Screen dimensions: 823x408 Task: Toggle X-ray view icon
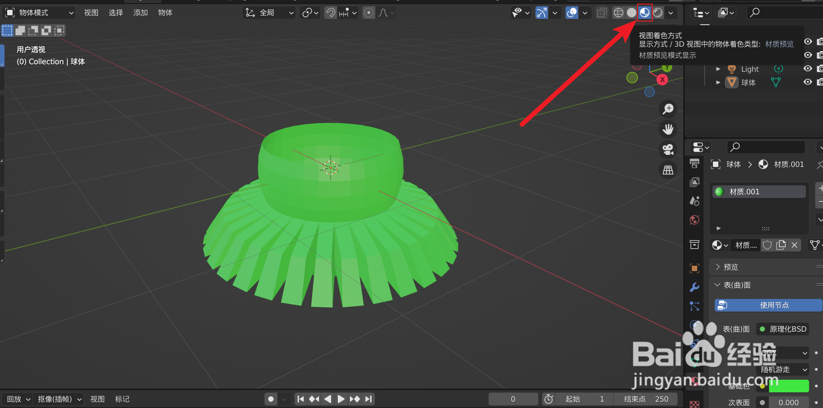coord(602,13)
